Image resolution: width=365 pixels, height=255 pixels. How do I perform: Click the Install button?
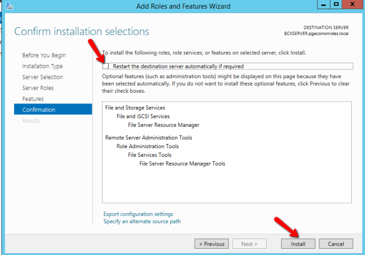pos(298,244)
